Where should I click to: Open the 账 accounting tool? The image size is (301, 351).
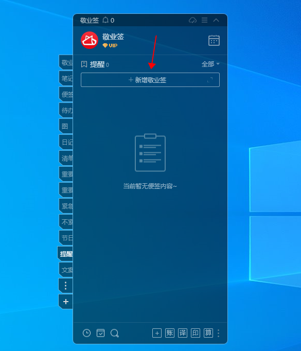(170, 333)
